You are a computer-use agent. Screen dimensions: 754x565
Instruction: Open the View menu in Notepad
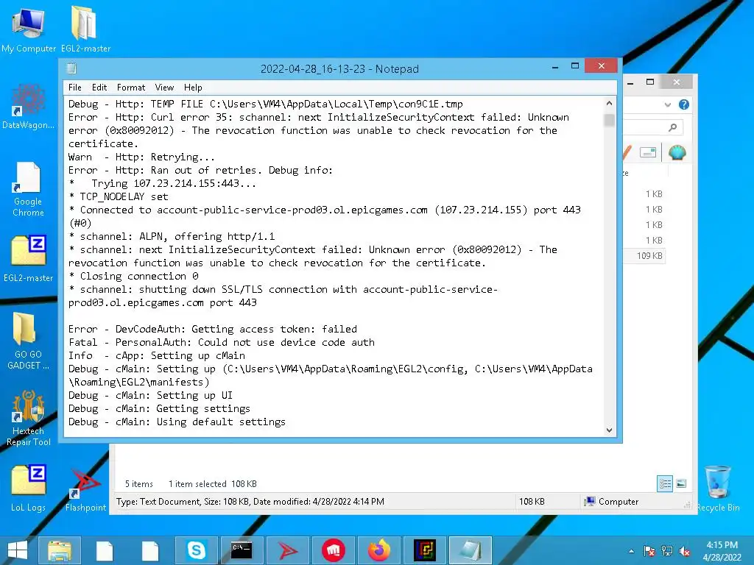pos(164,88)
